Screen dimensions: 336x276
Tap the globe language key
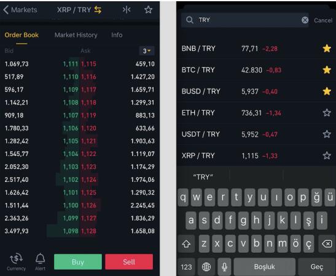point(206,267)
